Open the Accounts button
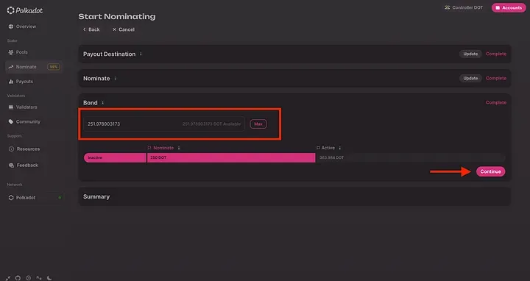Image resolution: width=530 pixels, height=281 pixels. 509,8
